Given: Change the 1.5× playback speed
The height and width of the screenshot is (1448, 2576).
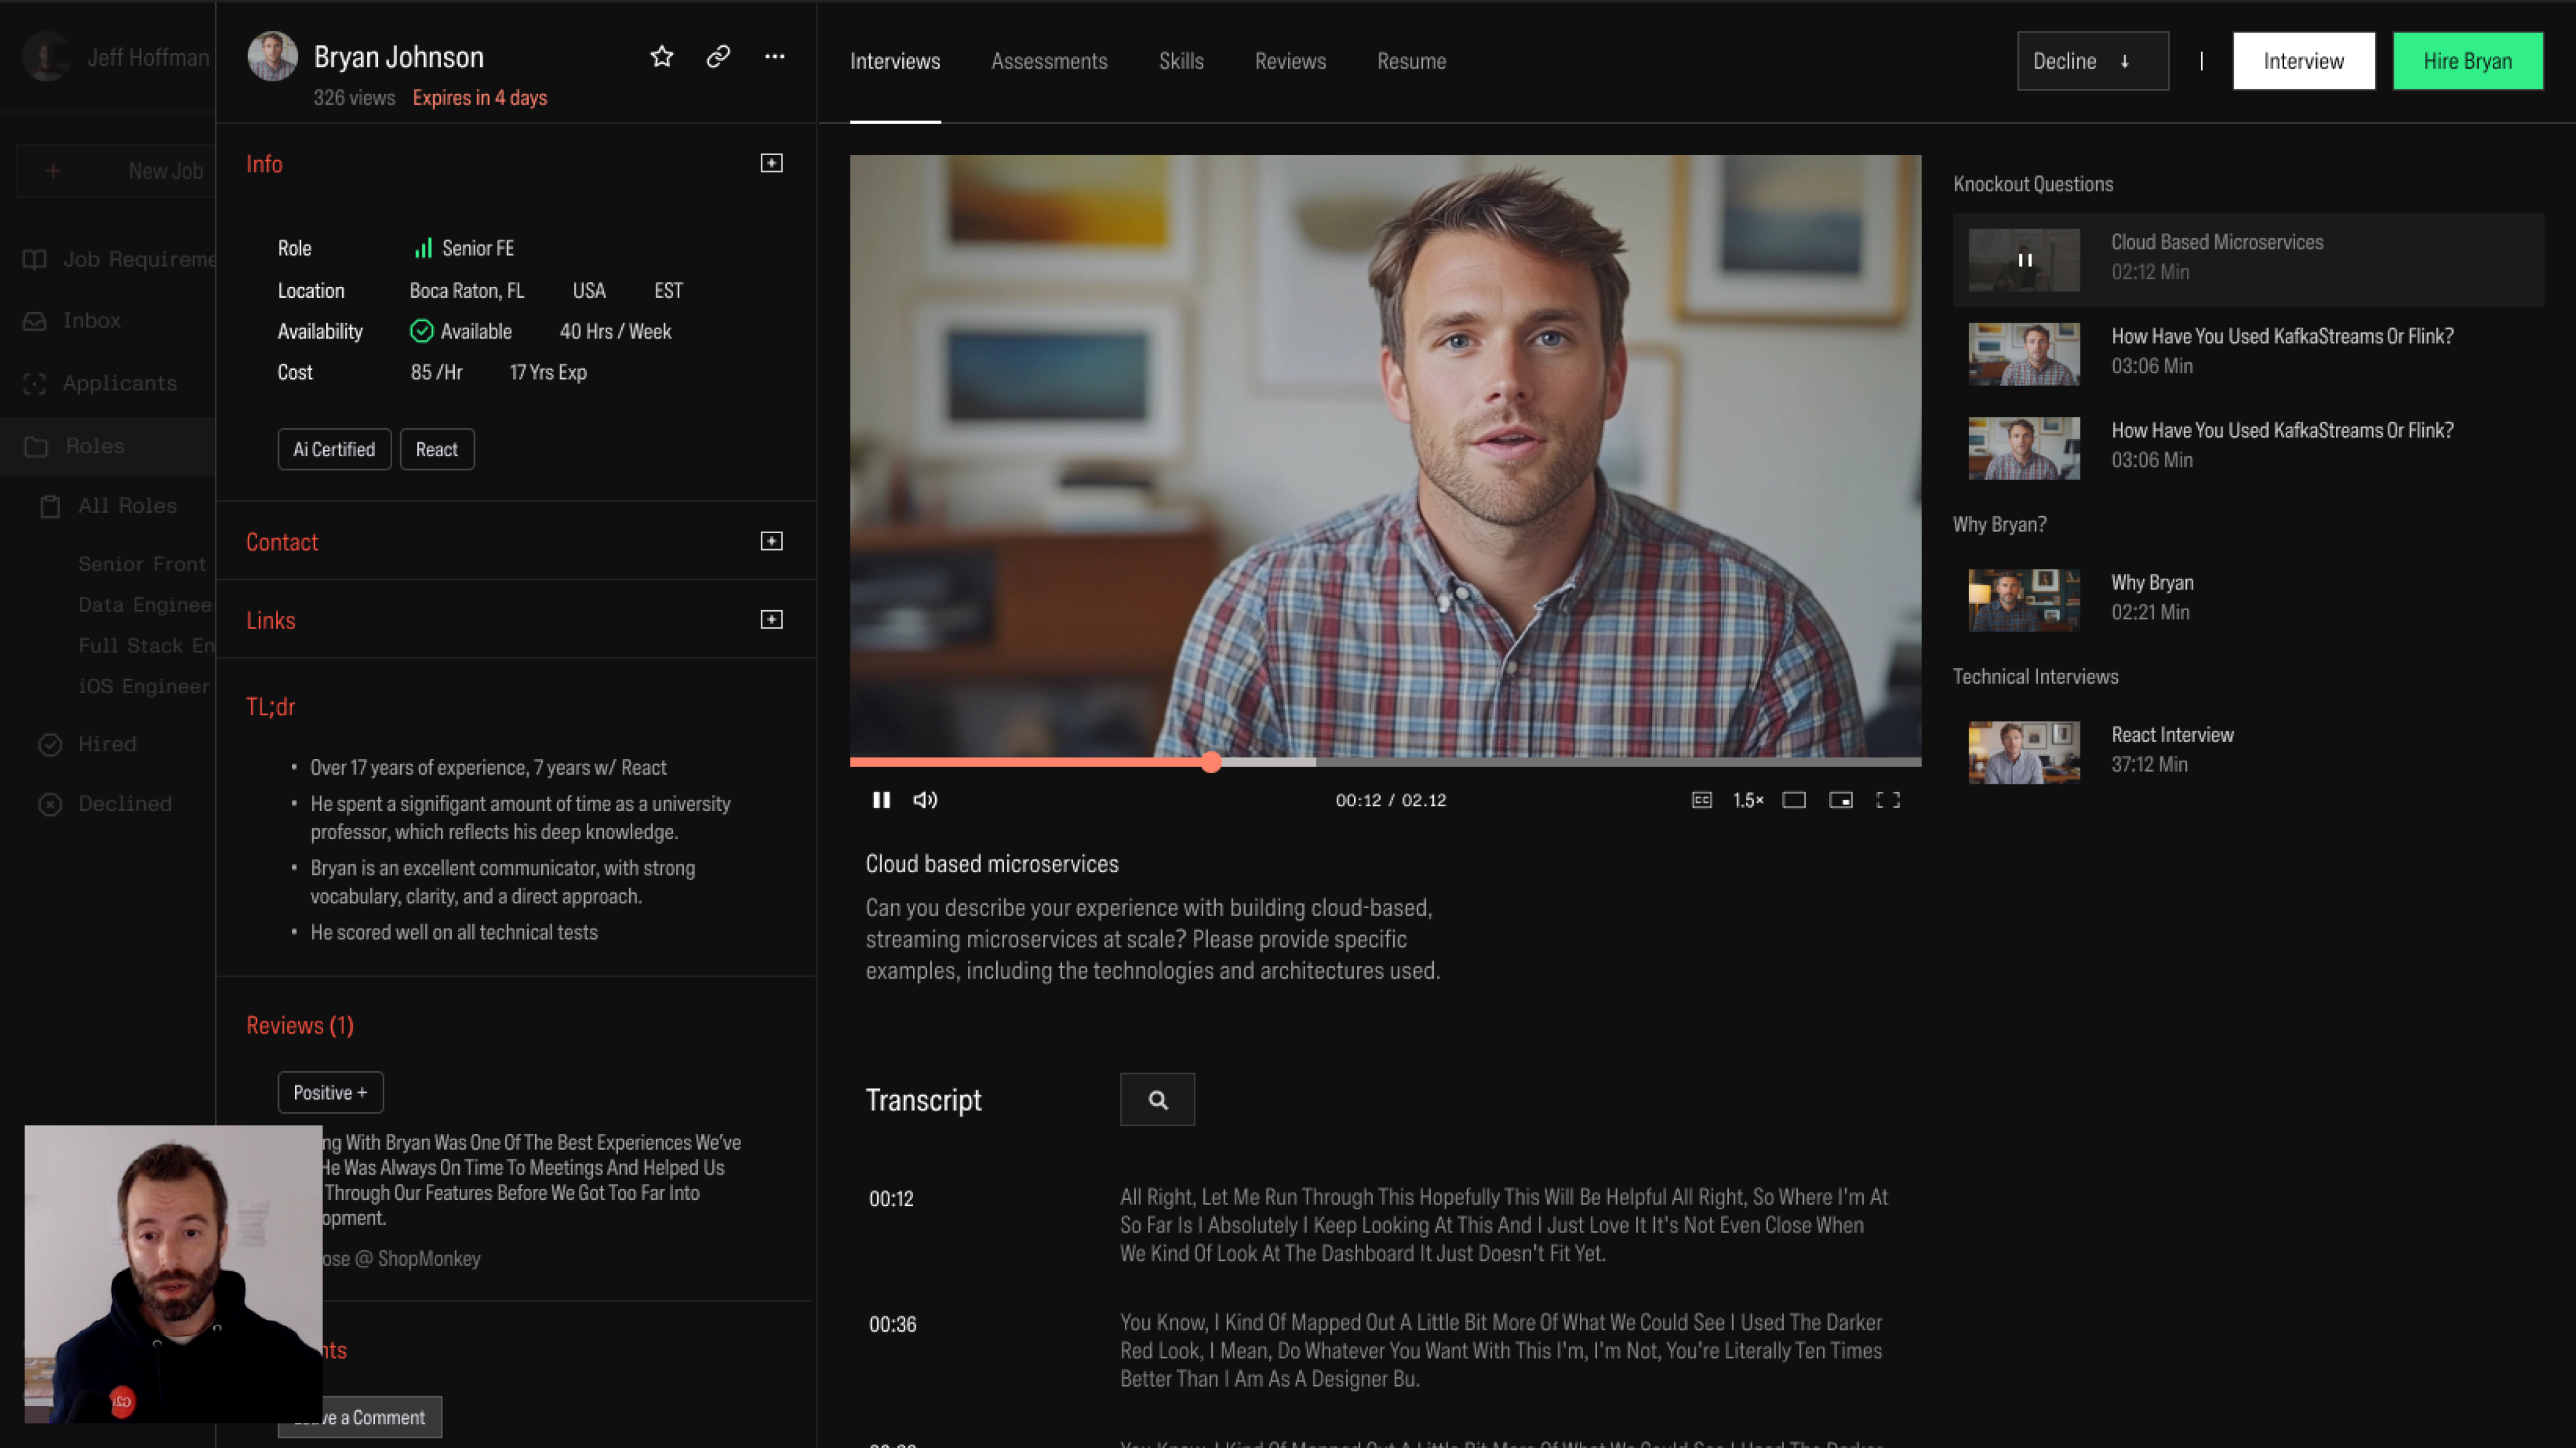Looking at the screenshot, I should point(1748,800).
